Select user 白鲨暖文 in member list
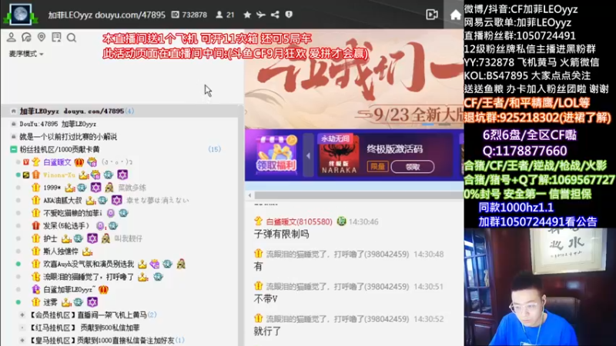Viewport: 616px width, 346px height. [57, 162]
